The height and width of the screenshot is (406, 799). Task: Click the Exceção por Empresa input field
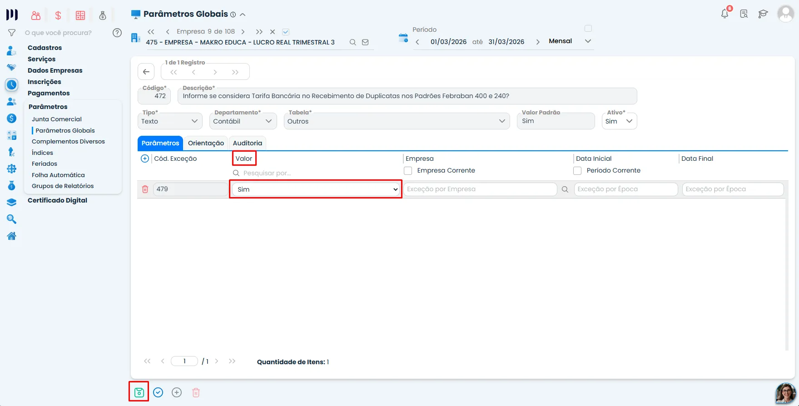click(x=480, y=189)
